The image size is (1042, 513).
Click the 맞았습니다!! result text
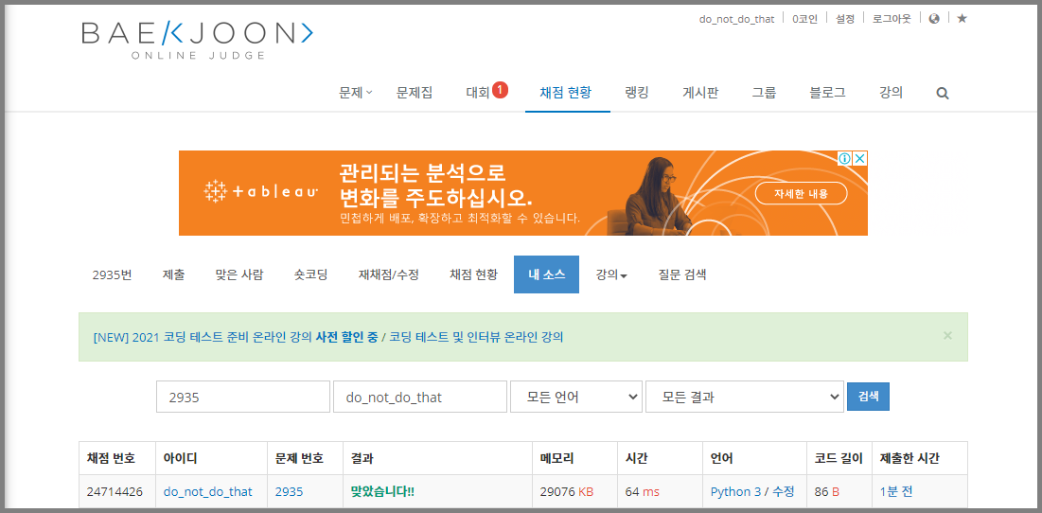click(382, 492)
